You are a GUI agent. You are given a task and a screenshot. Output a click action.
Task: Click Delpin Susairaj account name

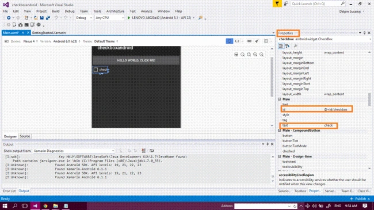(x=350, y=11)
